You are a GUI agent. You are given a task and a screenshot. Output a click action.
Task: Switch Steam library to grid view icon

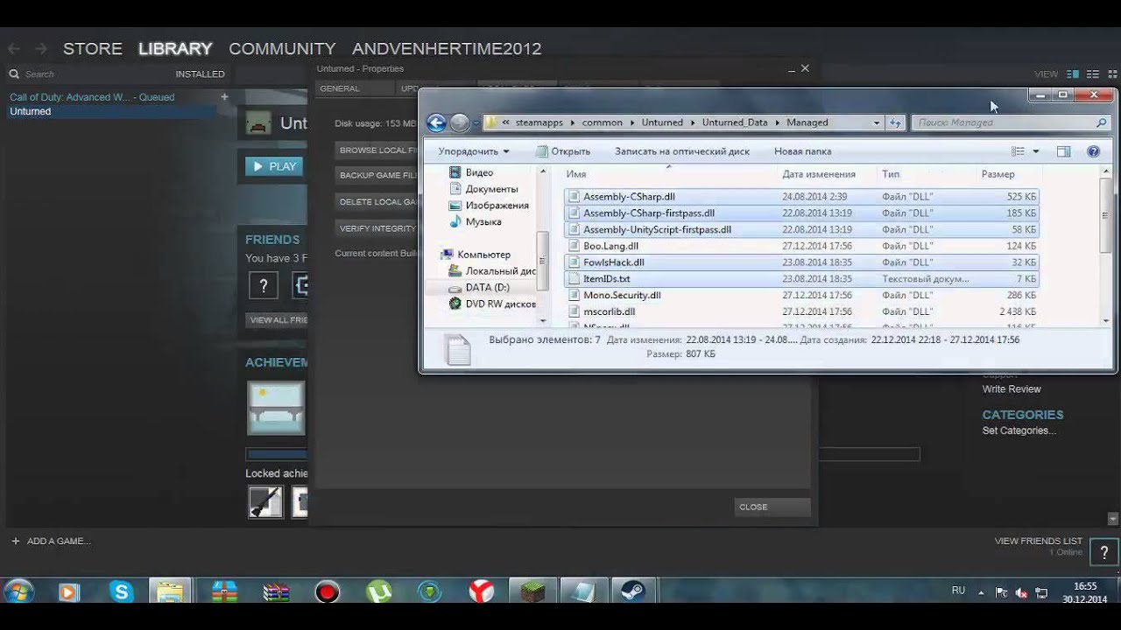pos(1111,74)
